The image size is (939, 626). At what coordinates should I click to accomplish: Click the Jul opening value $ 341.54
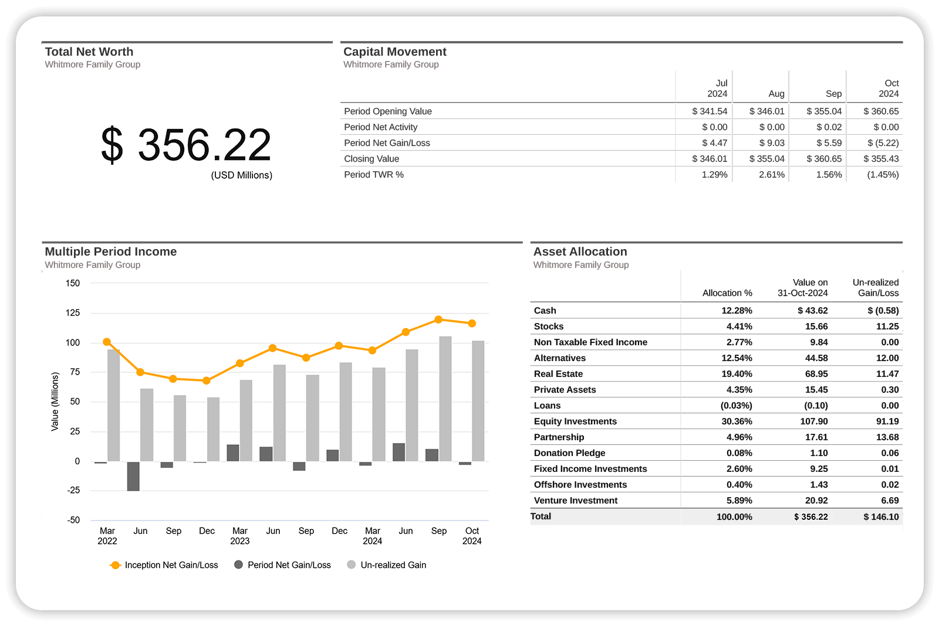point(710,111)
